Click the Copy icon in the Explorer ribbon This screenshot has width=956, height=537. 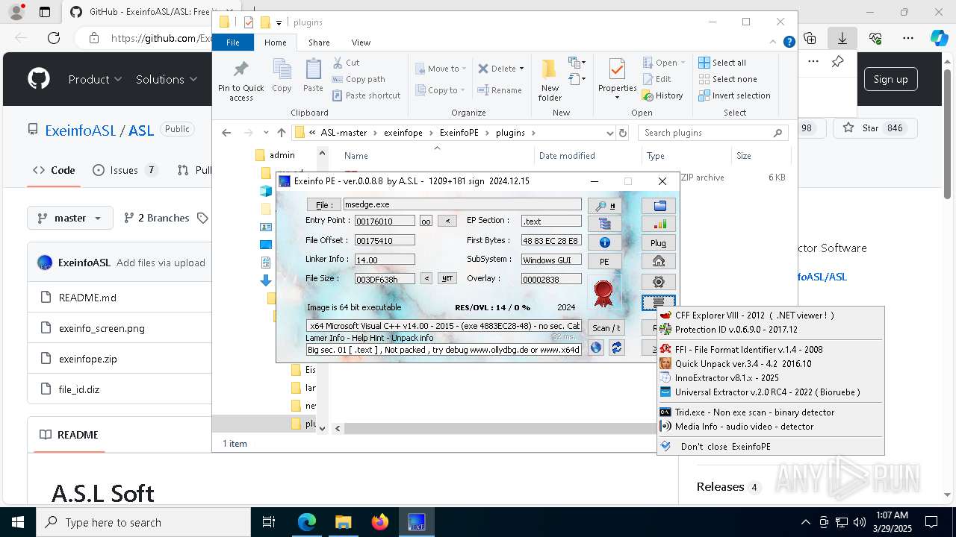[282, 76]
